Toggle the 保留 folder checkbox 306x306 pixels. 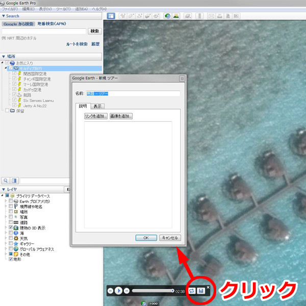(7, 110)
